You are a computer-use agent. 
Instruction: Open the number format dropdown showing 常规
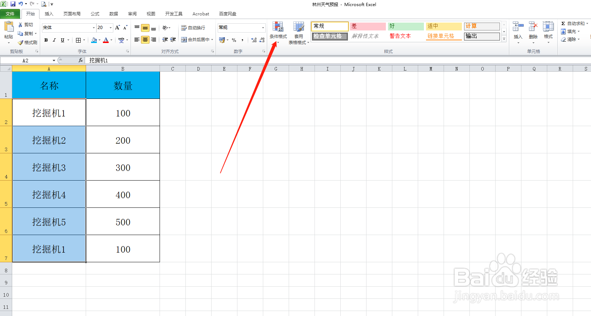click(263, 28)
